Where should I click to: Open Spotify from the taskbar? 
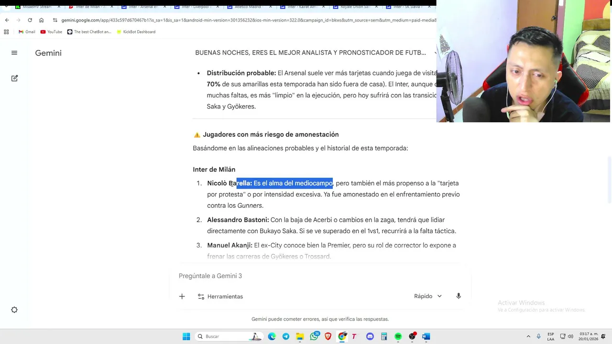[398, 336]
